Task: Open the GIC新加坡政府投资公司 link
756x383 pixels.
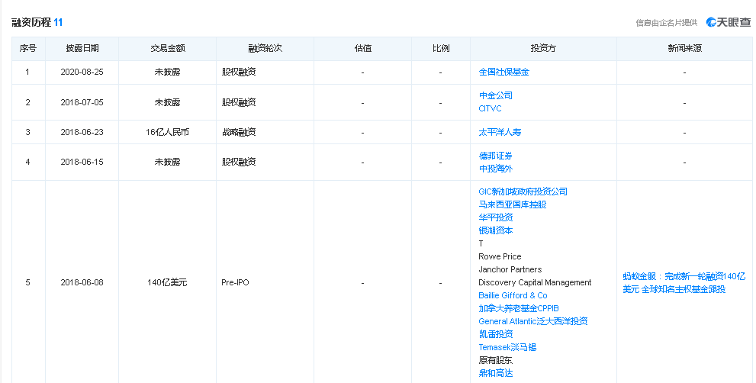Action: pos(523,191)
